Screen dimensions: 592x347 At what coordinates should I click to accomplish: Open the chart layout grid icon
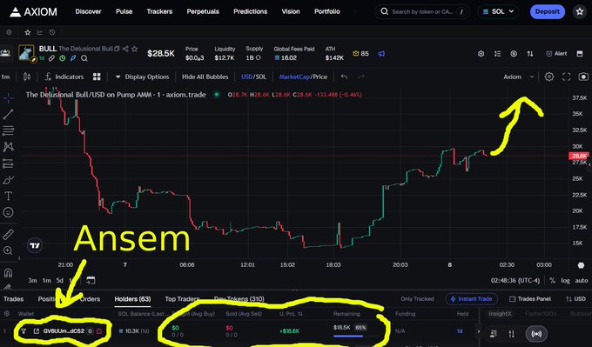97,77
